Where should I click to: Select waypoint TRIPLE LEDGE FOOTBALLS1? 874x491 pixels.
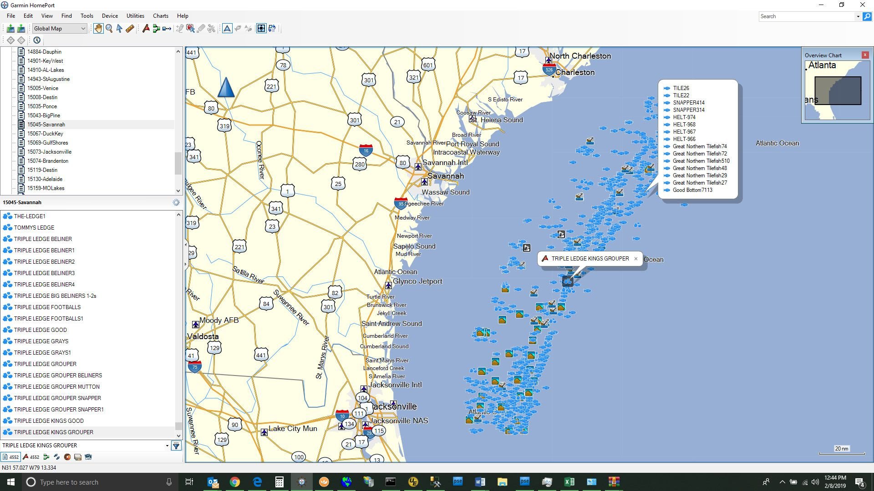click(x=49, y=319)
